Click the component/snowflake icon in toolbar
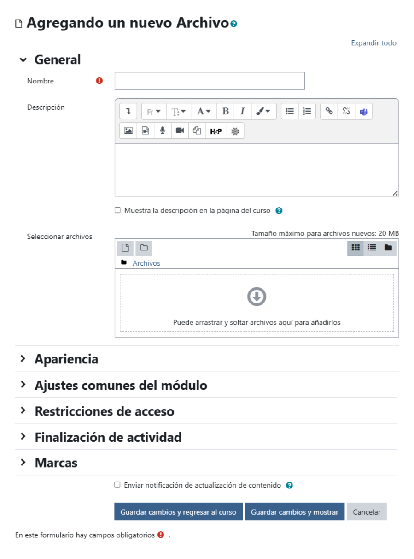The width and height of the screenshot is (414, 559). 235,131
